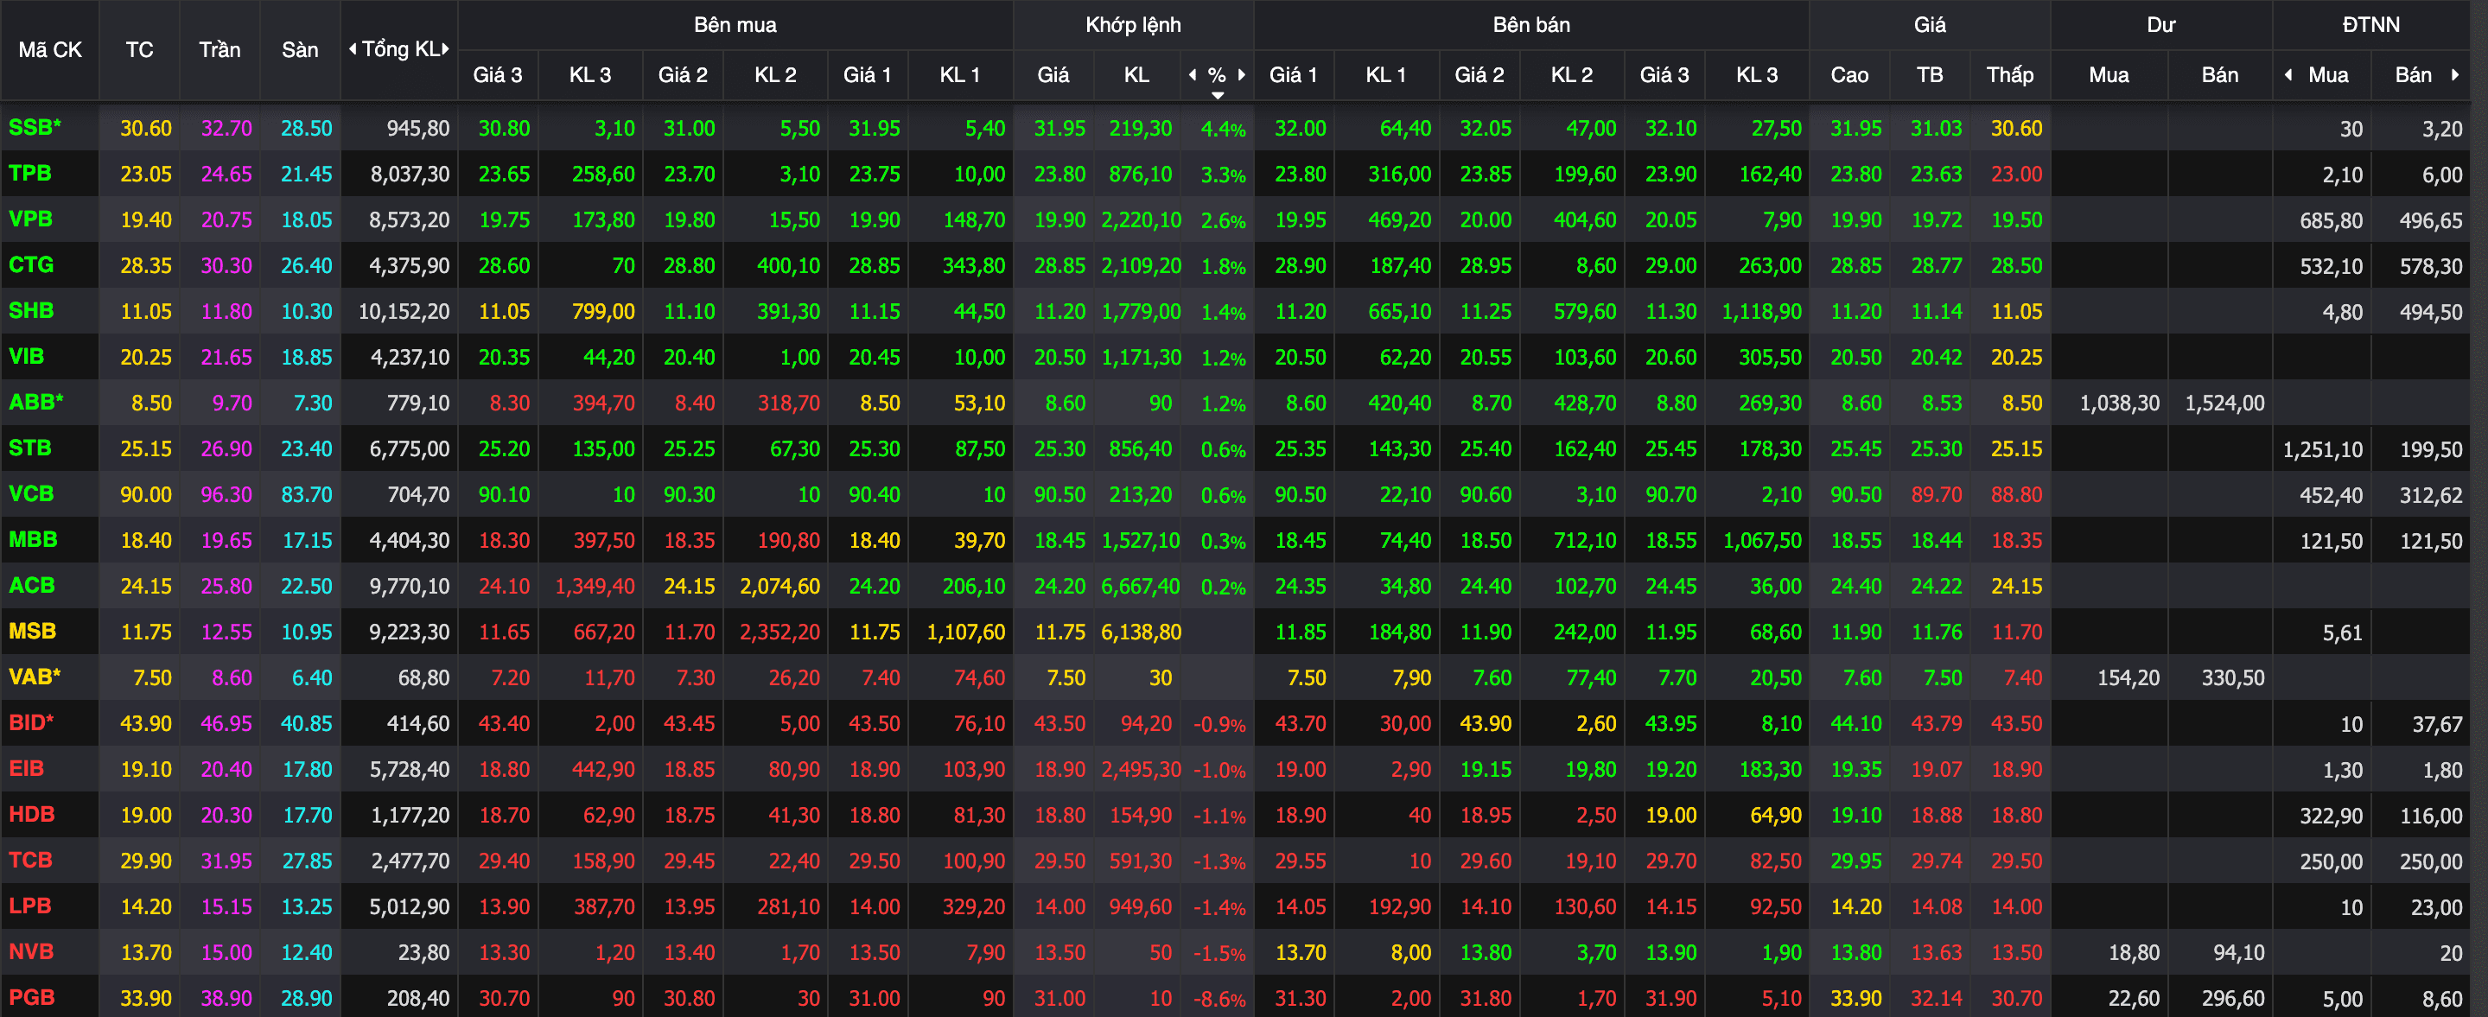The height and width of the screenshot is (1017, 2488).
Task: Open the PGB stock symbol
Action: pyautogui.click(x=32, y=998)
